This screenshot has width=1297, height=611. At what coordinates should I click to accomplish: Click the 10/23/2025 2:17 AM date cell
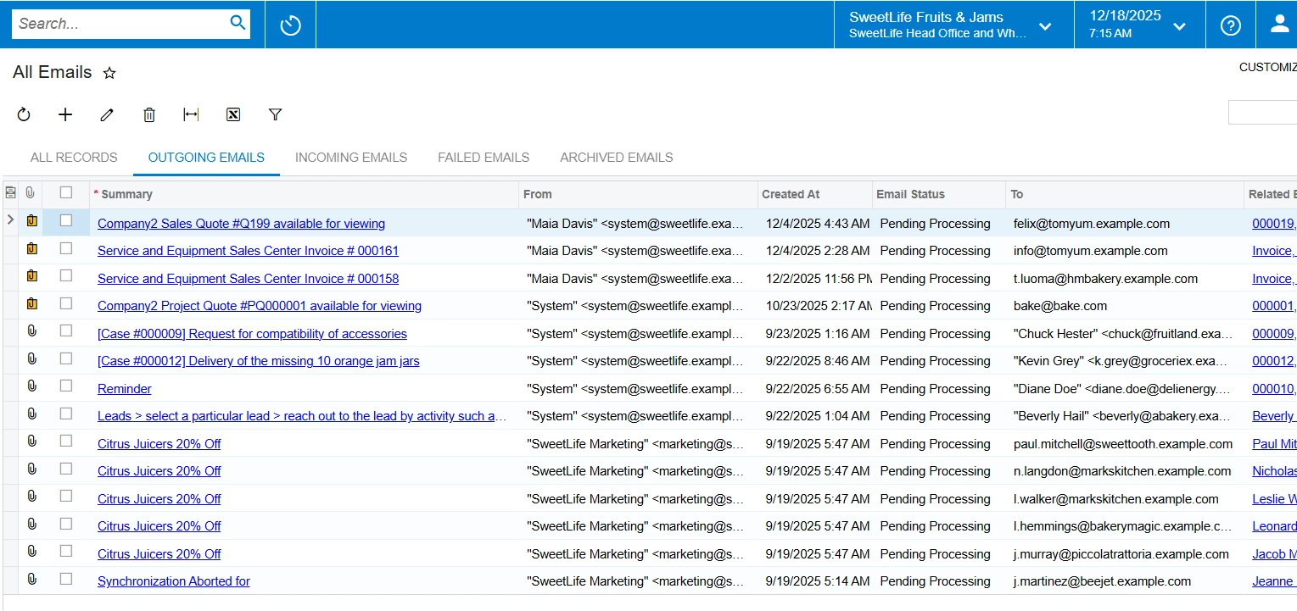point(814,306)
